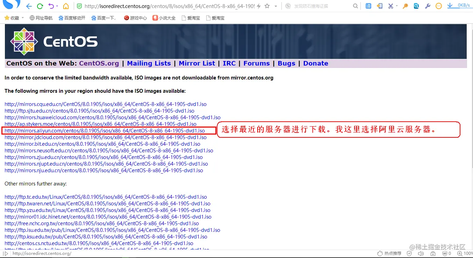The width and height of the screenshot is (473, 258).
Task: Download from the mirror.jdcloud.com link
Action: 106,137
